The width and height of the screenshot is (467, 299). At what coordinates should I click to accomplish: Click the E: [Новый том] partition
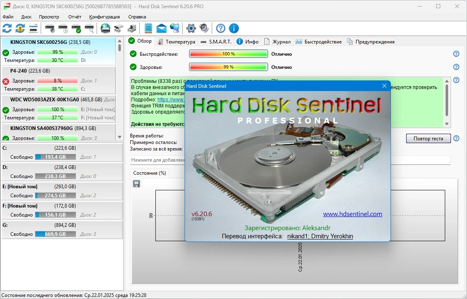click(62, 191)
